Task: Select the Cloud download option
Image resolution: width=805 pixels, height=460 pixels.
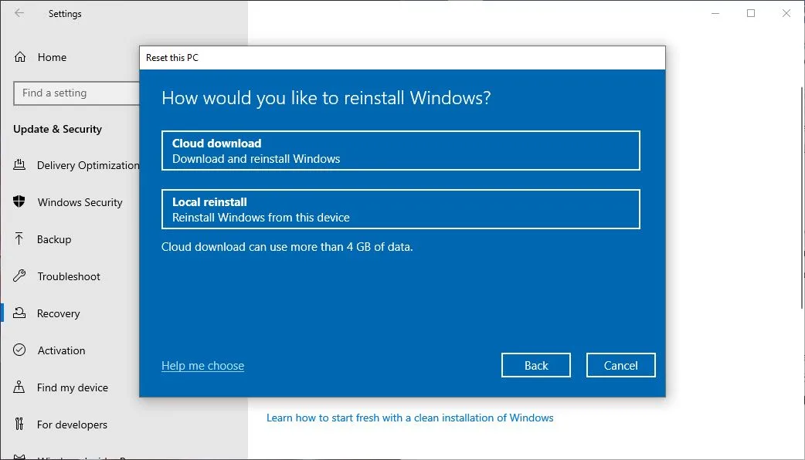Action: click(400, 150)
